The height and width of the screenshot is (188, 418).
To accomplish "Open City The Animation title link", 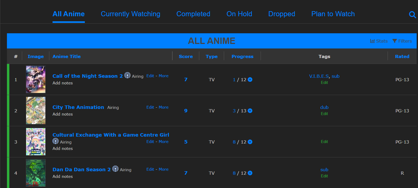I will click(78, 107).
